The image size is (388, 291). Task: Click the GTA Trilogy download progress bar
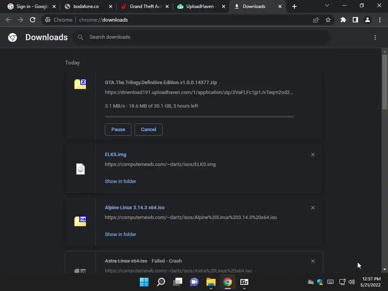coord(199,117)
